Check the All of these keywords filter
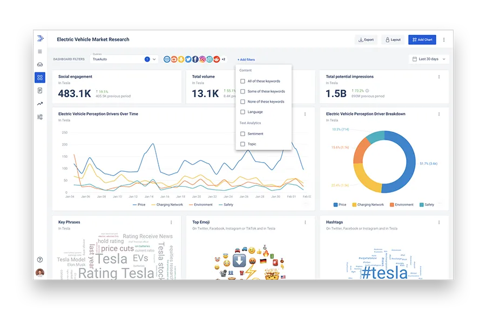486x309 pixels. click(242, 81)
